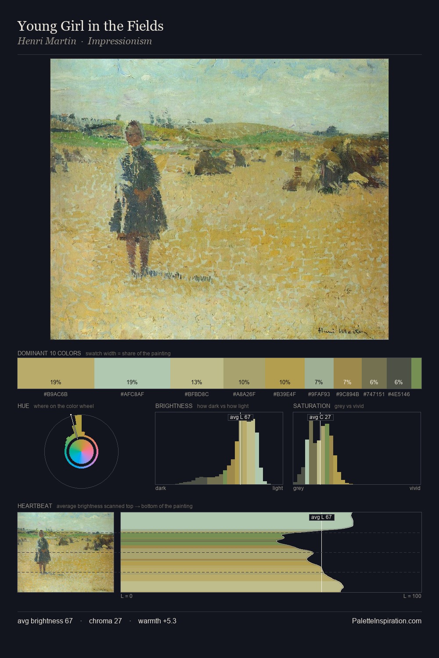Screen dimensions: 439x658
Task: Click the title 'Young Girl in the Fields'
Action: coord(90,26)
